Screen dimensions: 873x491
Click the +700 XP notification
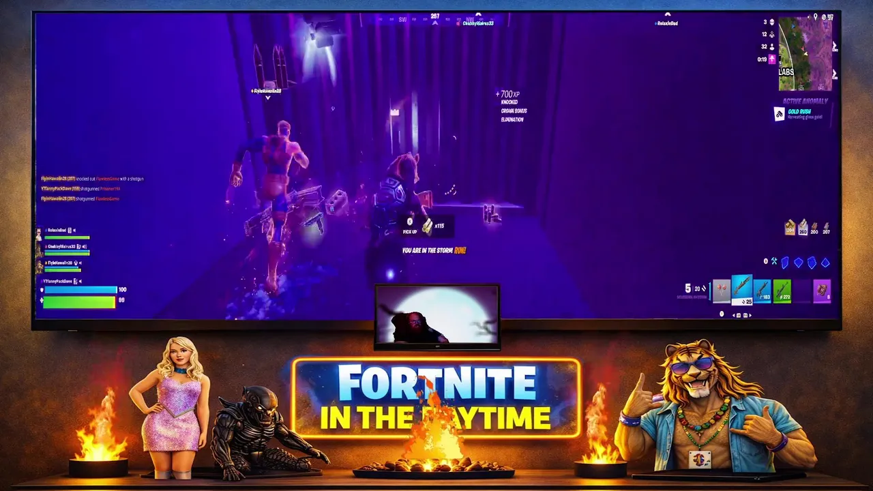[507, 94]
